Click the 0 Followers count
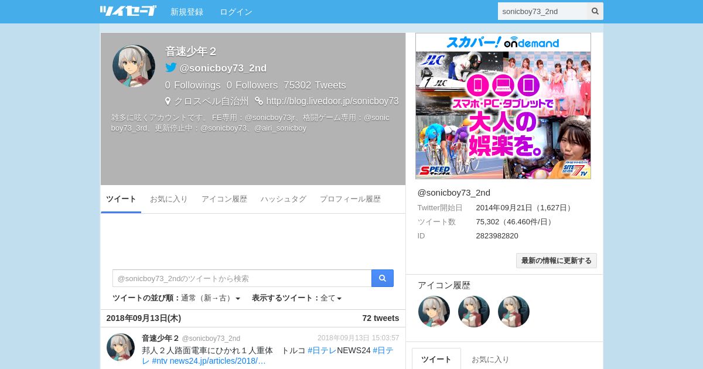Screen dimensions: 703x369 [x=252, y=85]
